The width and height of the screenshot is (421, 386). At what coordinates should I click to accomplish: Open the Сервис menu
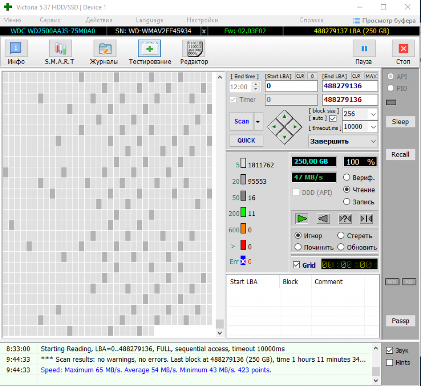(x=50, y=20)
